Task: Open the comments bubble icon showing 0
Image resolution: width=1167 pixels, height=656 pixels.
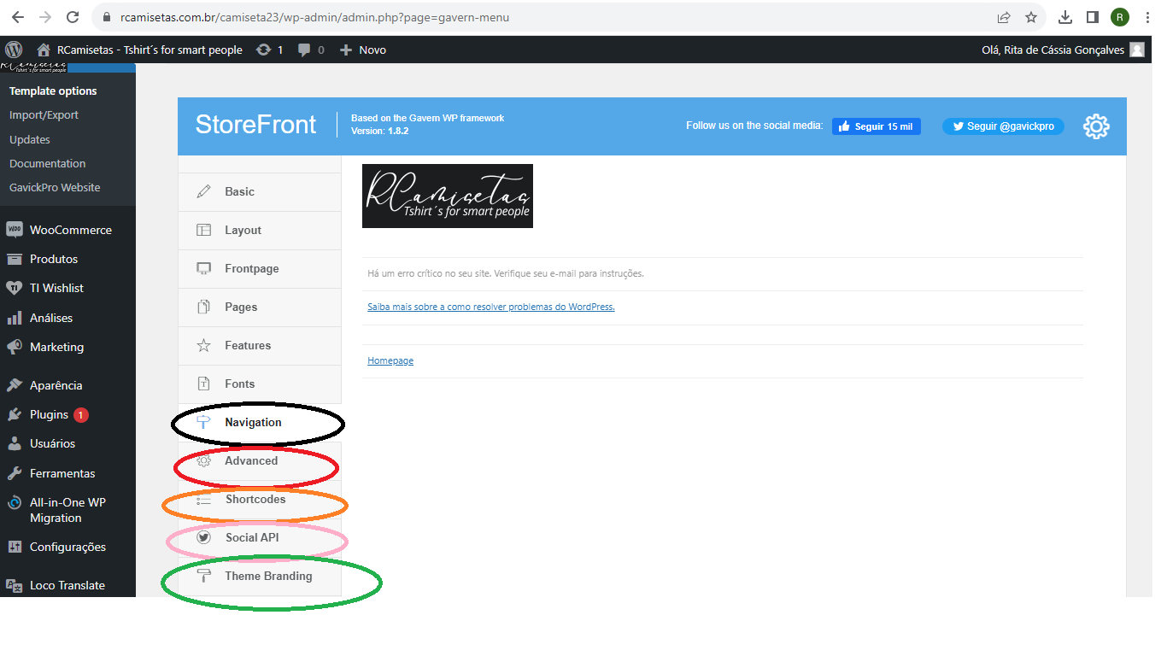Action: (x=304, y=50)
